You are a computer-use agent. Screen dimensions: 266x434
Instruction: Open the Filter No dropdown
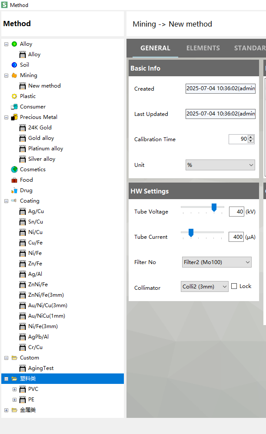pyautogui.click(x=216, y=262)
